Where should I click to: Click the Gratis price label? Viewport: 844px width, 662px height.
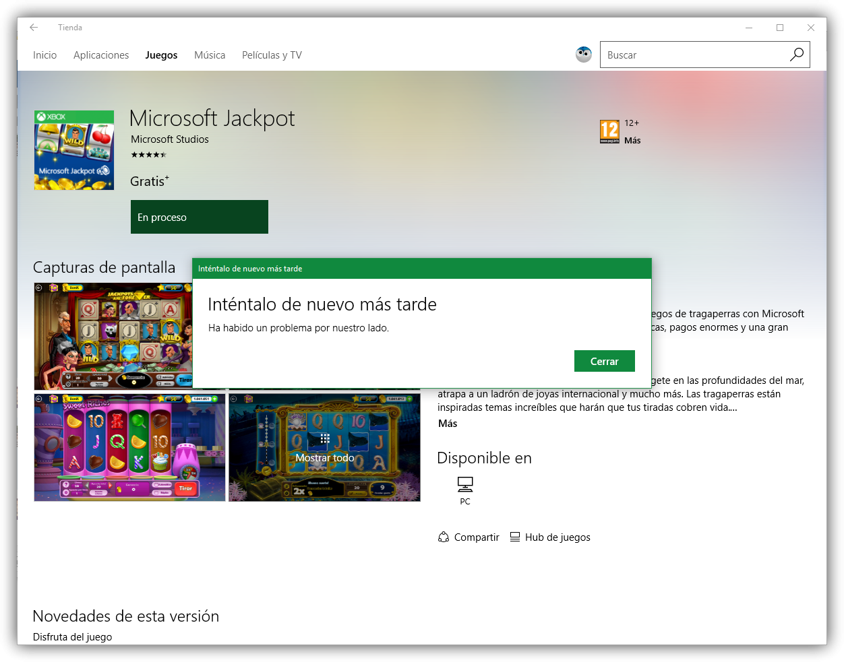click(150, 181)
